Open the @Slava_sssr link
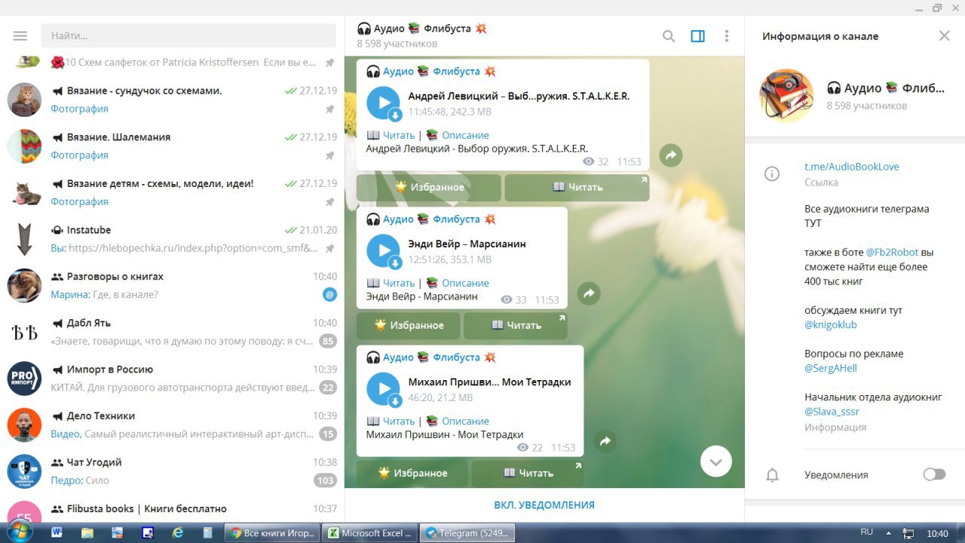Image resolution: width=965 pixels, height=543 pixels. click(832, 412)
